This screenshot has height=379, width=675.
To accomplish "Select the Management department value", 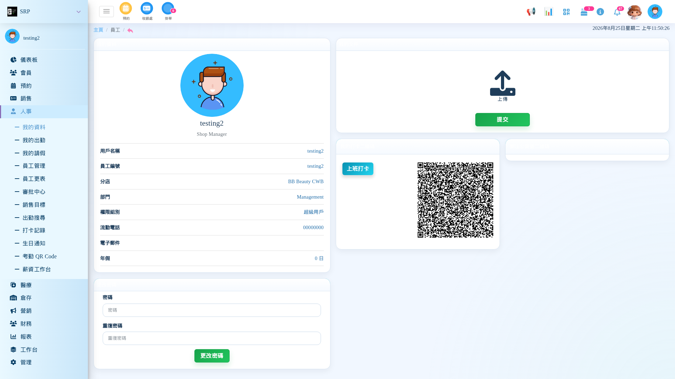I will coord(310,197).
